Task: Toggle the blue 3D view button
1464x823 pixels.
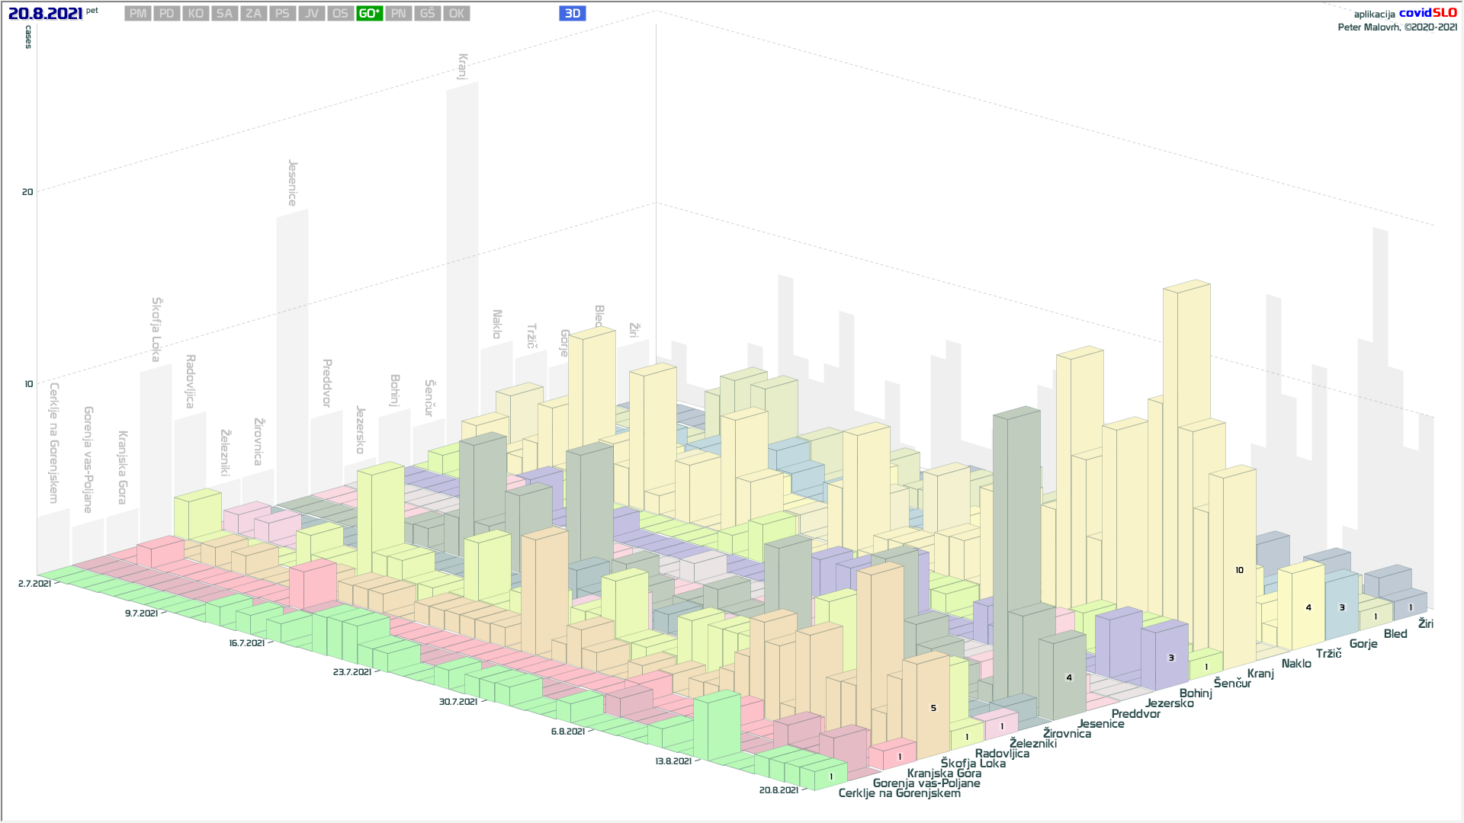Action: (572, 14)
